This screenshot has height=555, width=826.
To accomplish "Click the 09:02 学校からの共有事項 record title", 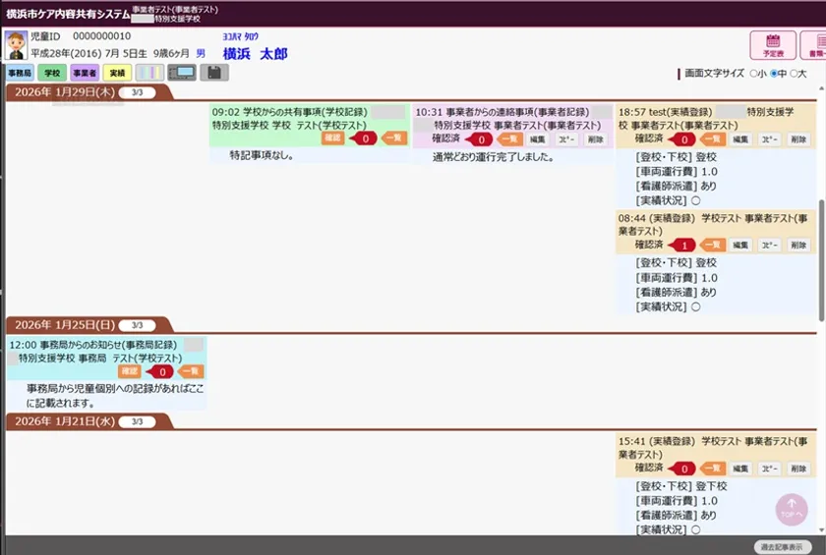I will (290, 112).
